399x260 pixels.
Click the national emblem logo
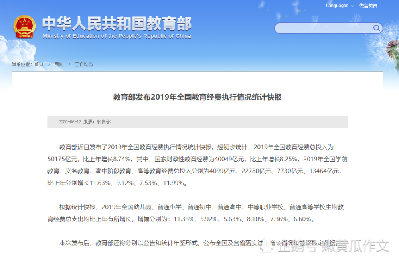tap(24, 27)
